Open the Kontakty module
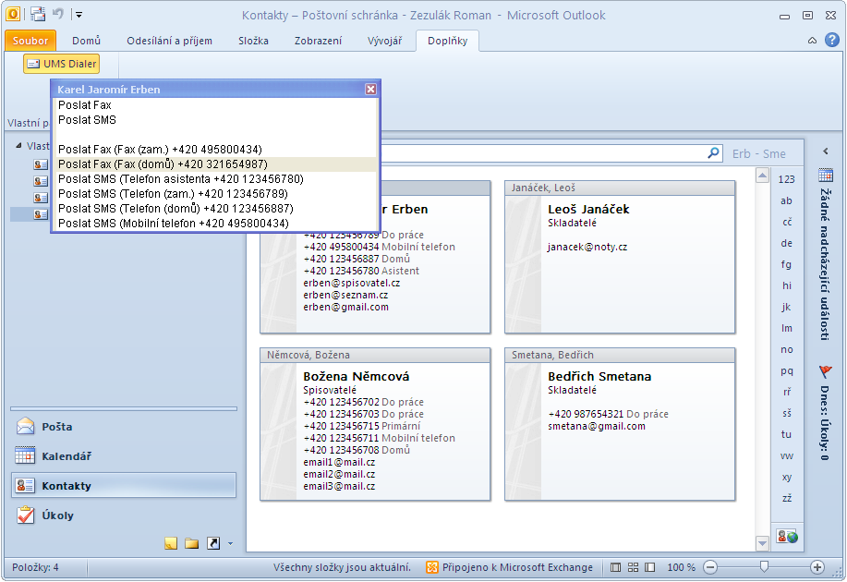 123,485
